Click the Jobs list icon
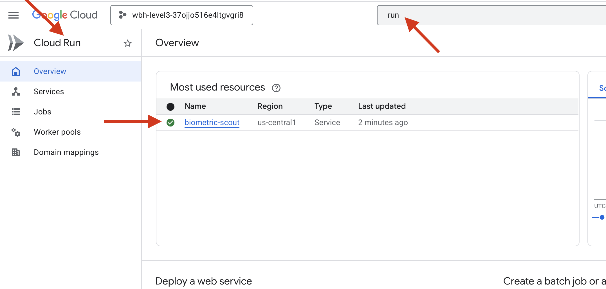Screen dimensions: 606x289 point(16,112)
